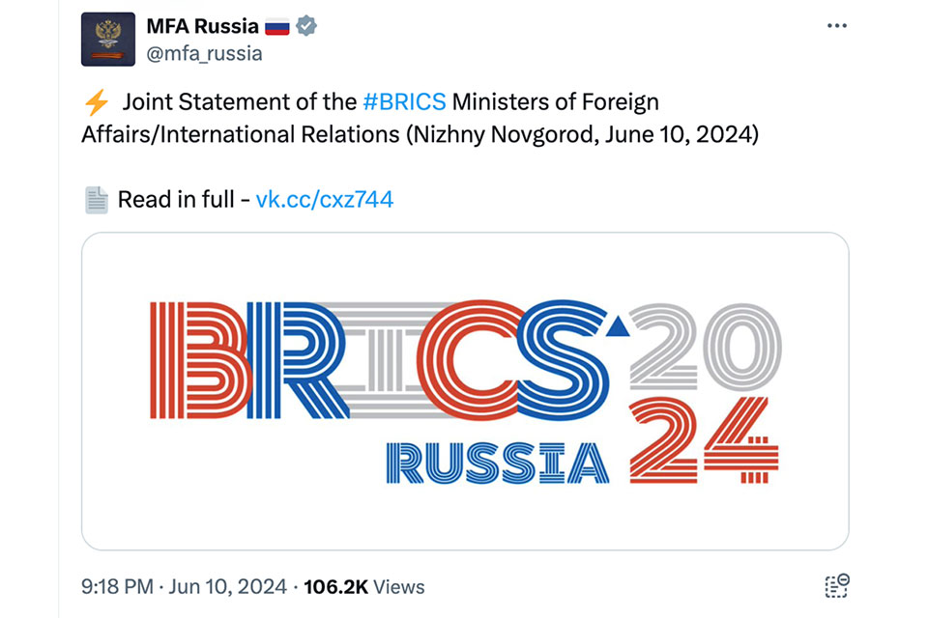The width and height of the screenshot is (928, 618).
Task: Click the lightning bolt emoji
Action: coord(97,102)
